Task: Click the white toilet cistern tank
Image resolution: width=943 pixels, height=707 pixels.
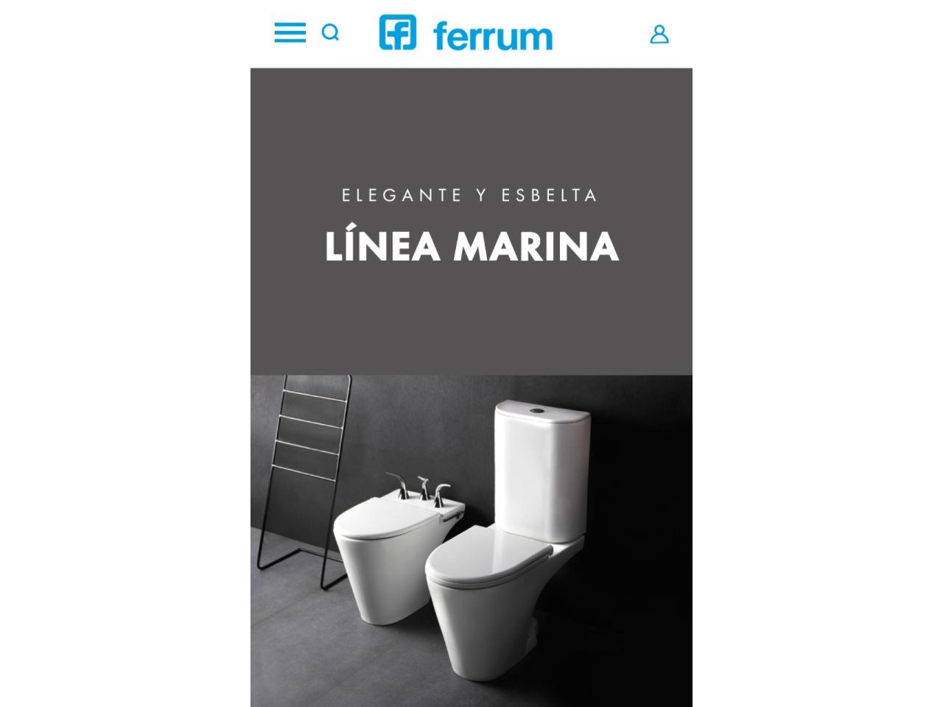Action: (x=541, y=470)
